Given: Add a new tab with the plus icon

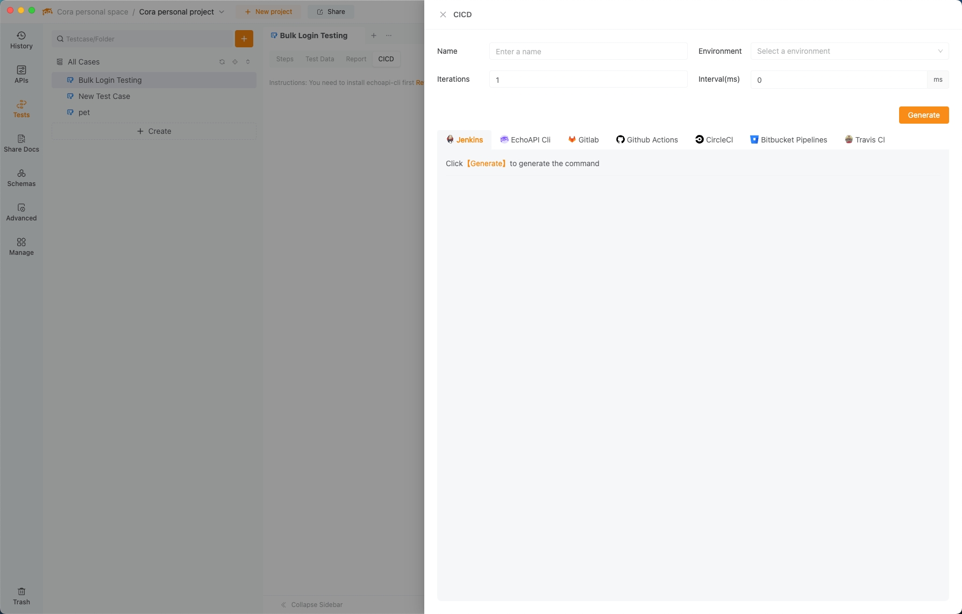Looking at the screenshot, I should coord(374,35).
